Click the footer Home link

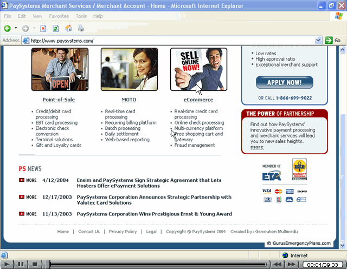point(63,232)
